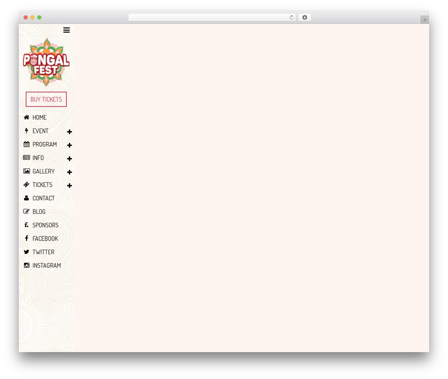The width and height of the screenshot is (448, 379).
Task: Click the Contact person icon
Action: [x=27, y=198]
